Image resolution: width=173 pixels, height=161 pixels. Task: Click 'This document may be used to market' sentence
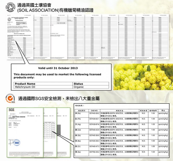pyautogui.click(x=57, y=76)
